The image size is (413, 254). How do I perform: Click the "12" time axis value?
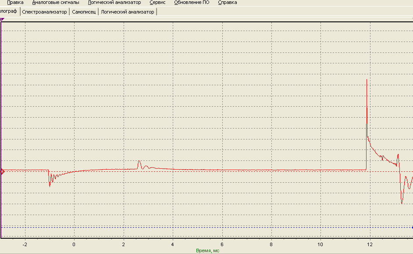370,244
